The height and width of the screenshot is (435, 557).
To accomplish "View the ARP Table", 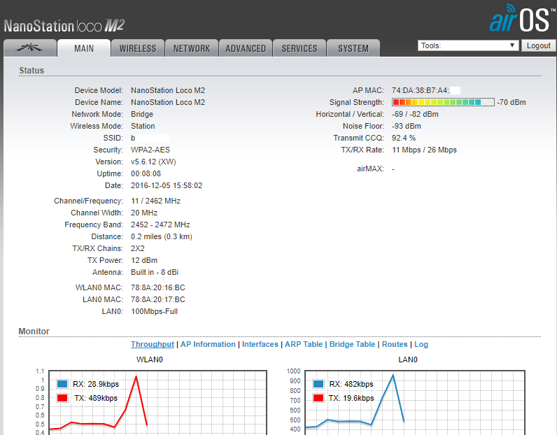I will pyautogui.click(x=304, y=344).
